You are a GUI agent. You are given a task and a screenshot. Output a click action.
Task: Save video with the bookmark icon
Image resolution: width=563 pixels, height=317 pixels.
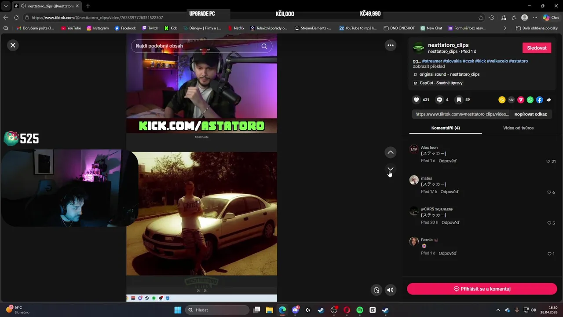pos(459,100)
